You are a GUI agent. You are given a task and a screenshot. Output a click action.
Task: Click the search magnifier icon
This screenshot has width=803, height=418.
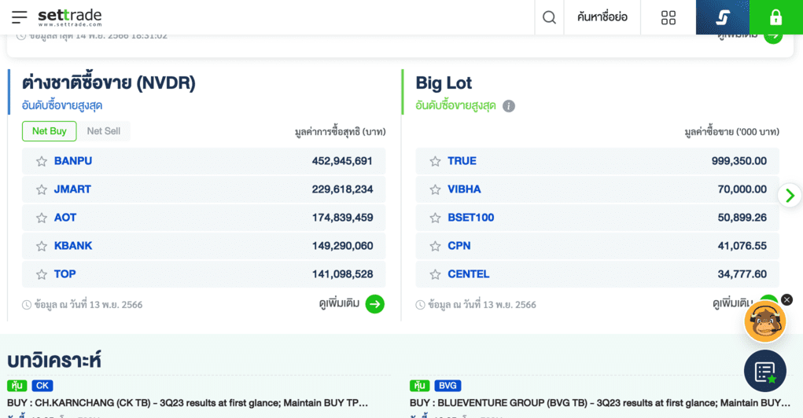549,17
